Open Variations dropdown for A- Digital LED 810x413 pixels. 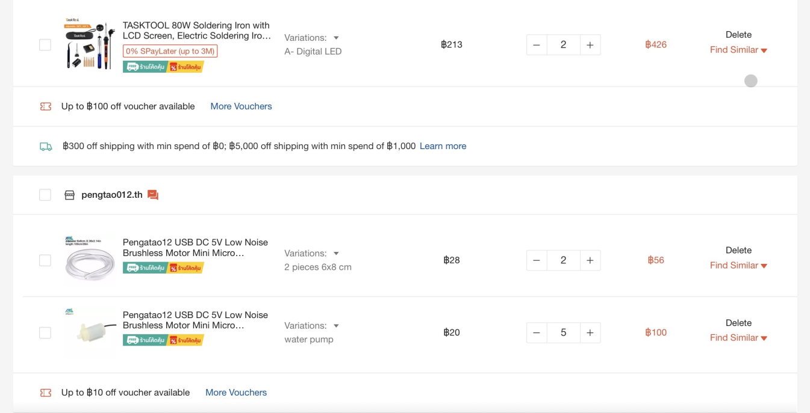312,38
